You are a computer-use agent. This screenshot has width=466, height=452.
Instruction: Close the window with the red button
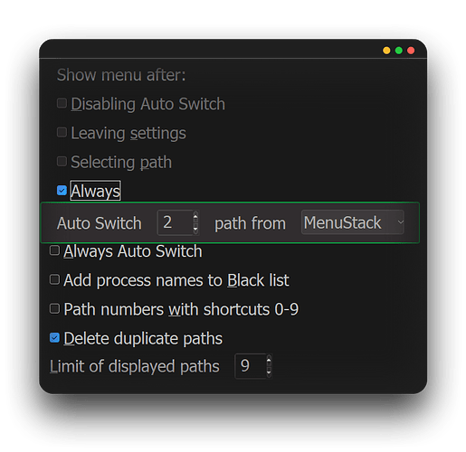(411, 51)
